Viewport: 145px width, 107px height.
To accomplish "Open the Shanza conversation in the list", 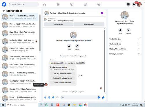I will point(20,90).
